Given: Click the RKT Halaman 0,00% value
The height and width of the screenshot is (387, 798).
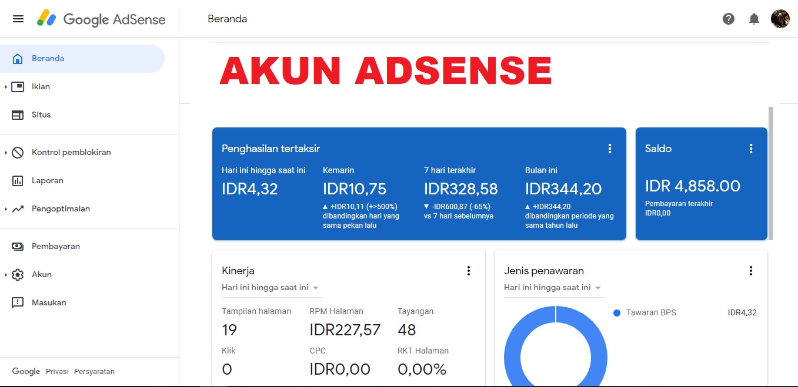Looking at the screenshot, I should (x=422, y=369).
